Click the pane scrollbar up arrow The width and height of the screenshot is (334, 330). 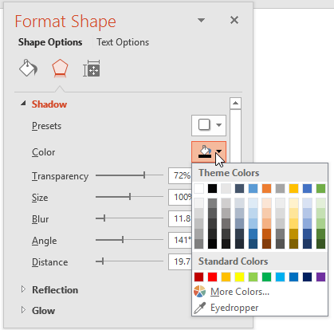point(235,103)
